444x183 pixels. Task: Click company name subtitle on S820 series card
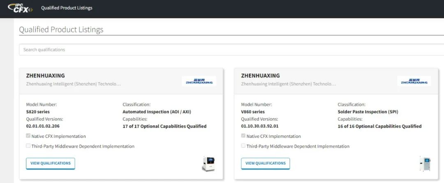(x=73, y=84)
